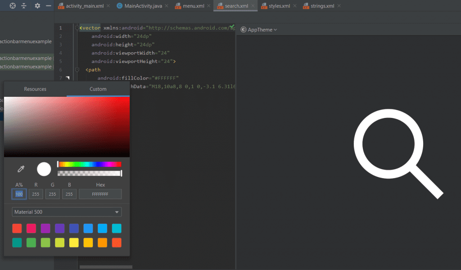Click the alpha transparency slider
461x270 pixels.
click(x=90, y=173)
